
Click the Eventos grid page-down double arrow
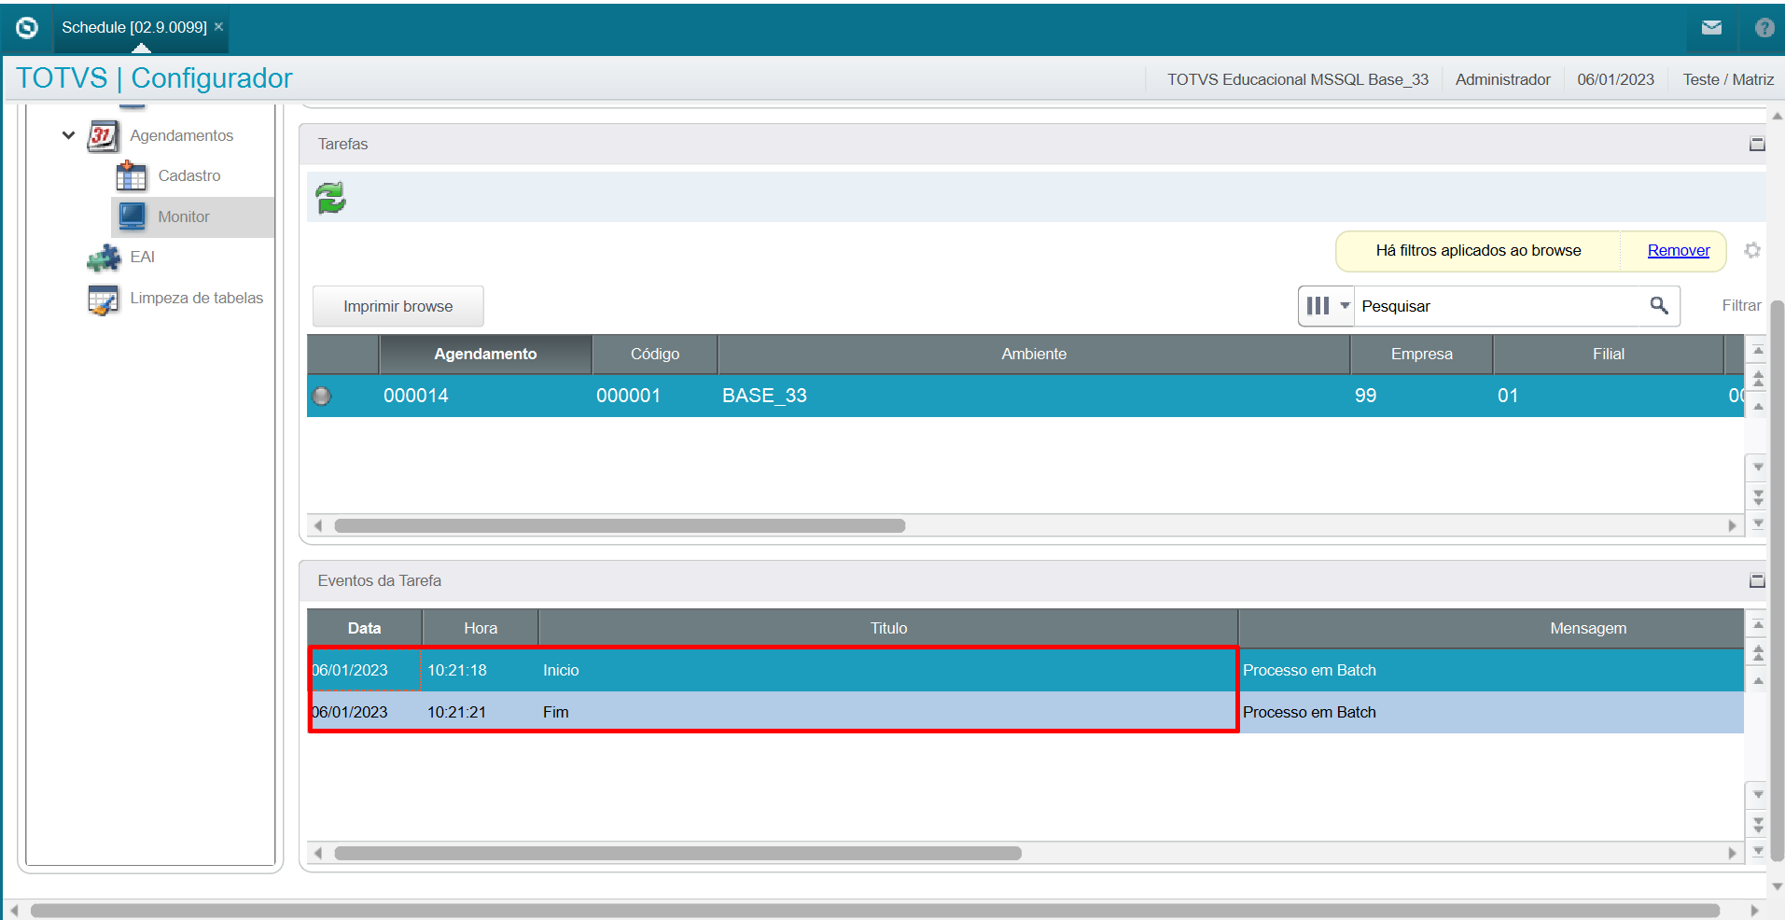tap(1758, 825)
